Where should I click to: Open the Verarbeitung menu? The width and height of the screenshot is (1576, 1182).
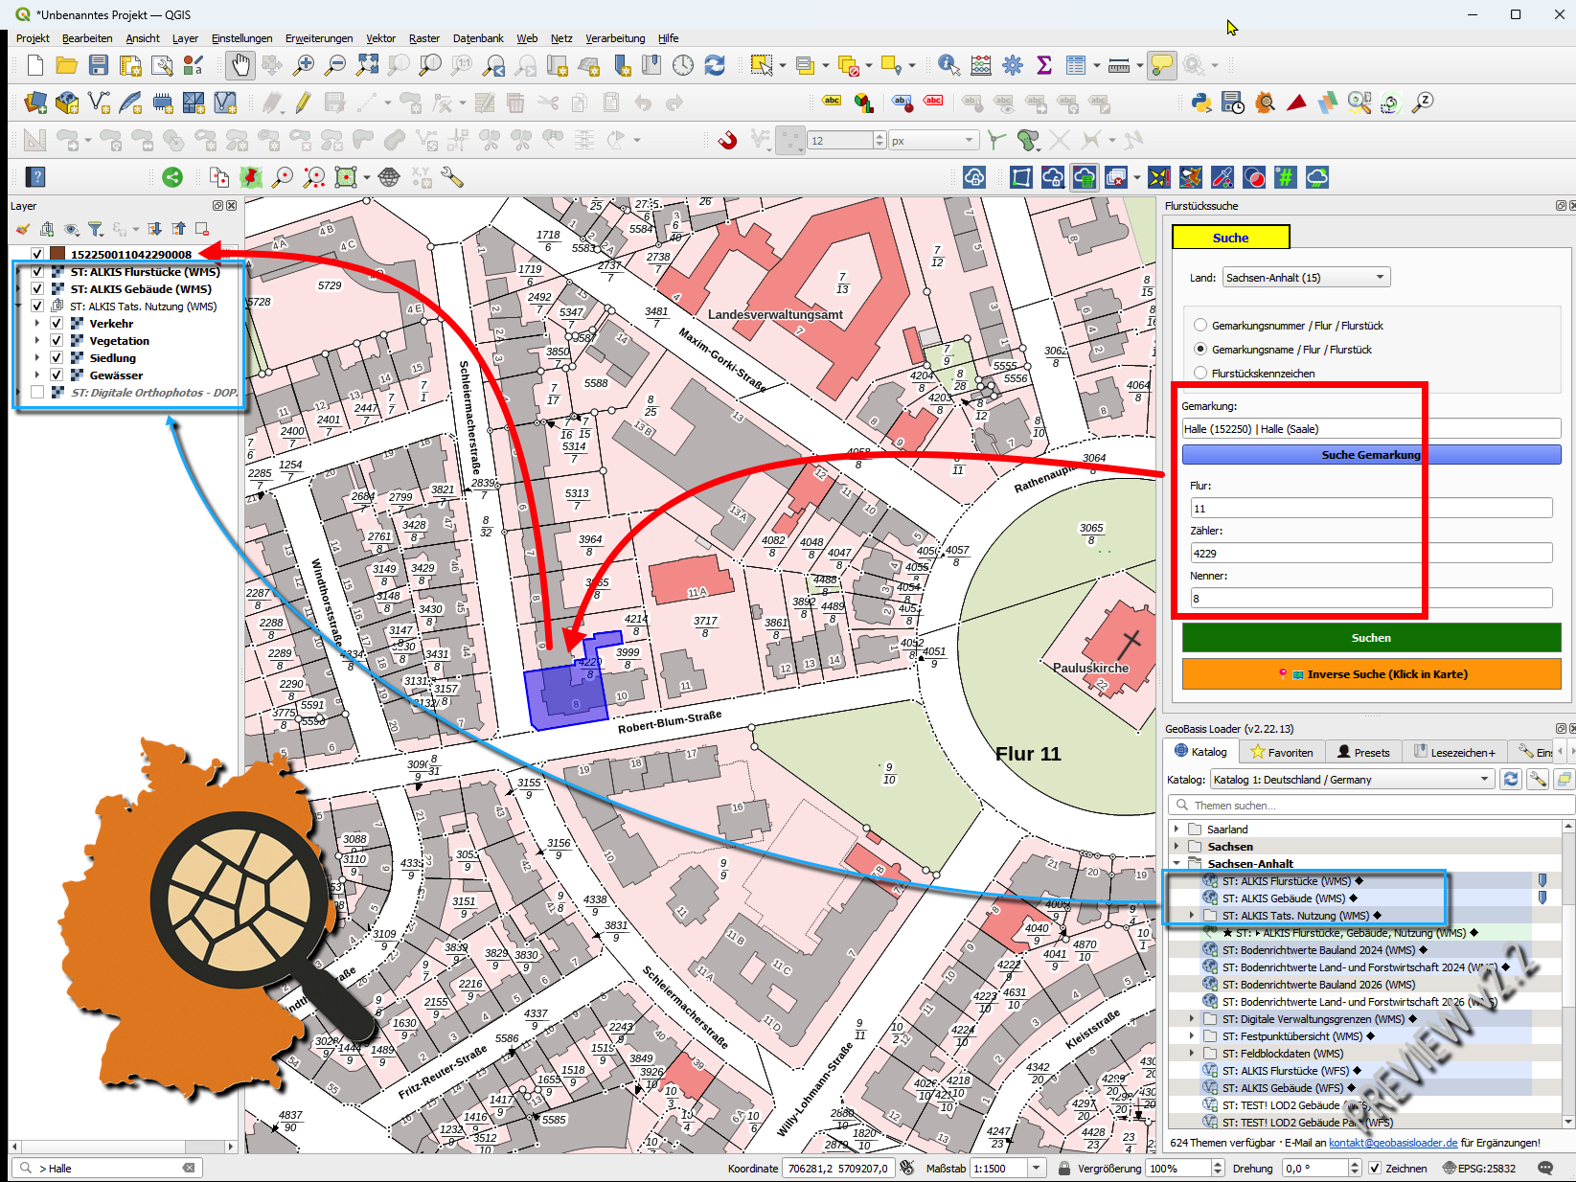point(615,38)
